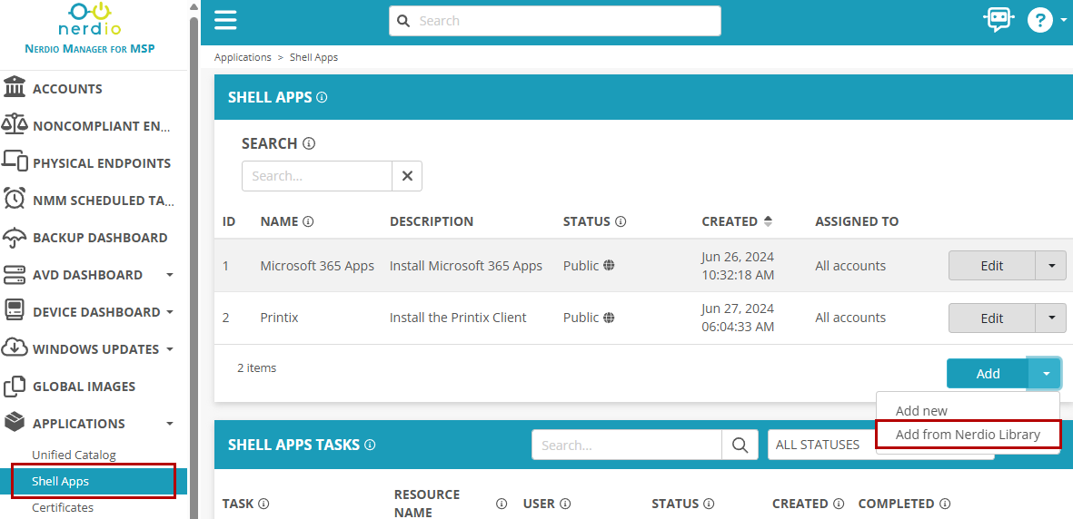Open Certificates in sidebar
Image resolution: width=1073 pixels, height=519 pixels.
click(63, 507)
